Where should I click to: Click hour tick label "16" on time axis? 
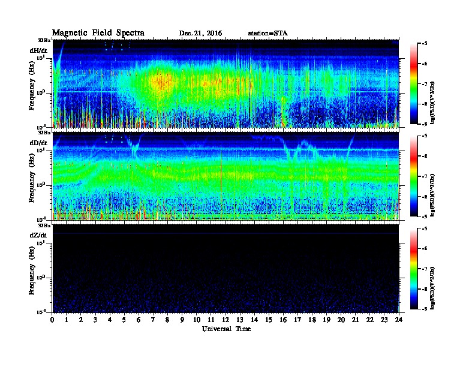pyautogui.click(x=283, y=320)
